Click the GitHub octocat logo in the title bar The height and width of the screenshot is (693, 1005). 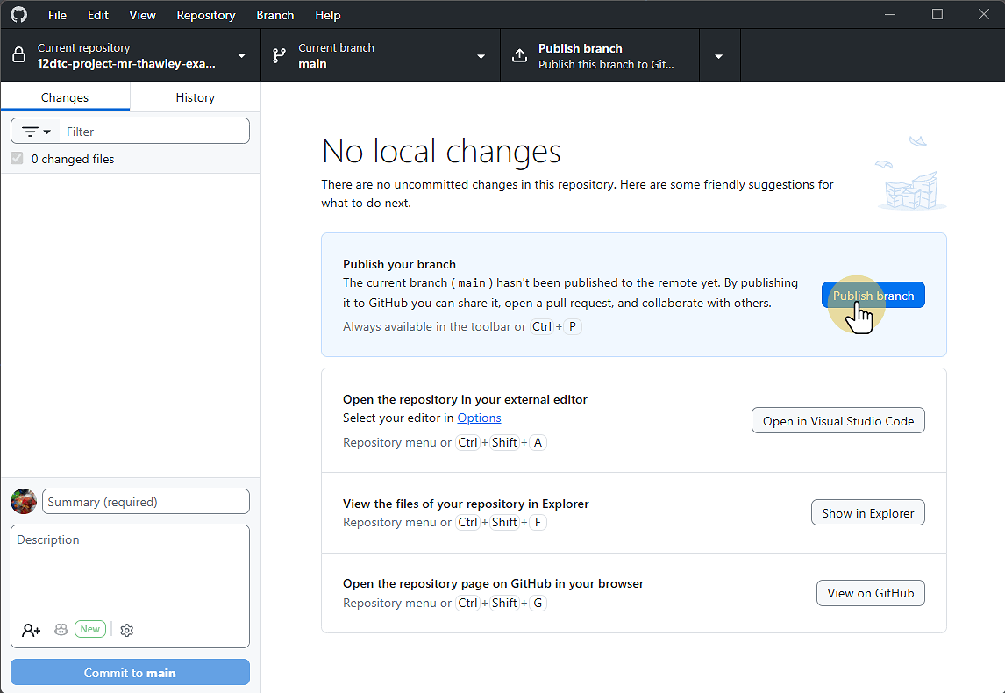[18, 14]
